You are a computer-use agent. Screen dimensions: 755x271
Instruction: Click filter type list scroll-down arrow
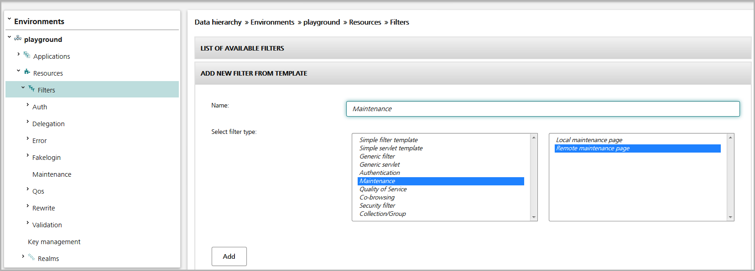point(534,217)
